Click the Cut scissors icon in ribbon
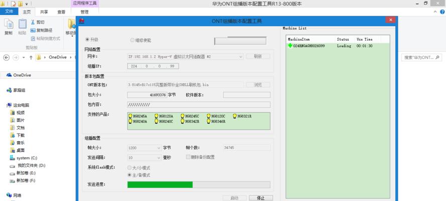 click(x=33, y=22)
